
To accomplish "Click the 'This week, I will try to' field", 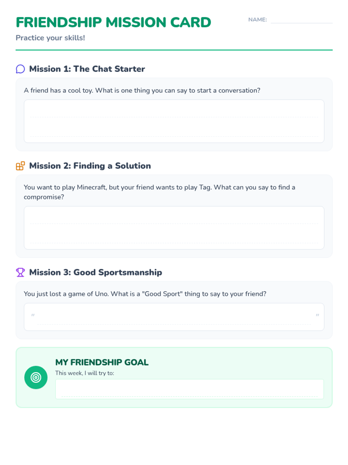I will [189, 389].
